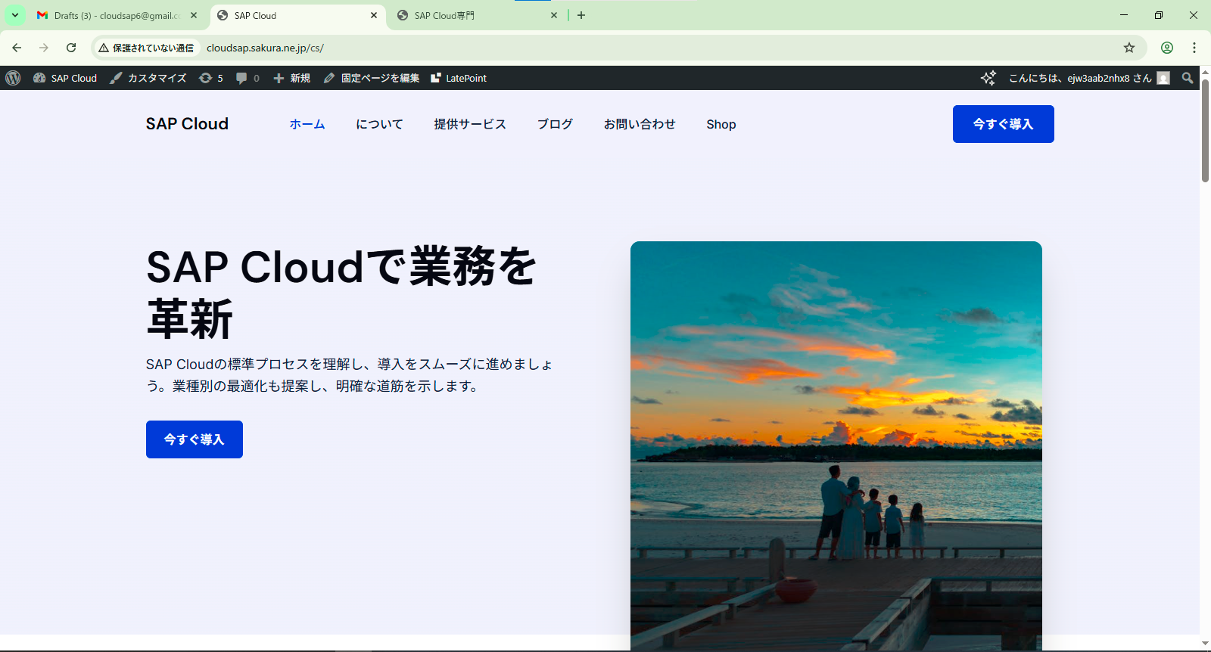Open the WordPress logo menu
The width and height of the screenshot is (1211, 652).
pyautogui.click(x=13, y=78)
